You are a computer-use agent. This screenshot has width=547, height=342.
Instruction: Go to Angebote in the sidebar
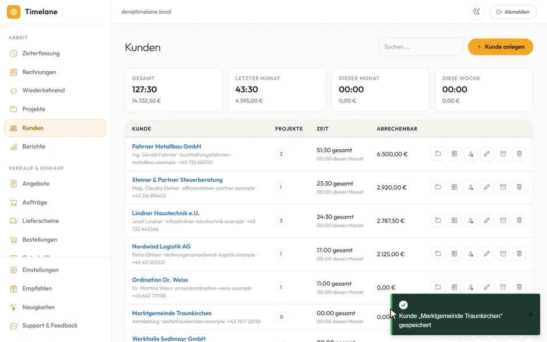click(55, 184)
